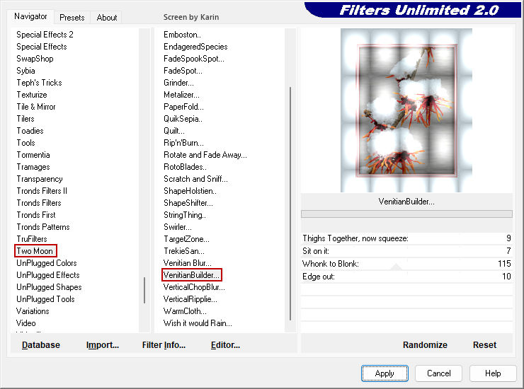This screenshot has width=524, height=389.
Task: Adjust the Edge out slider
Action: click(406, 276)
